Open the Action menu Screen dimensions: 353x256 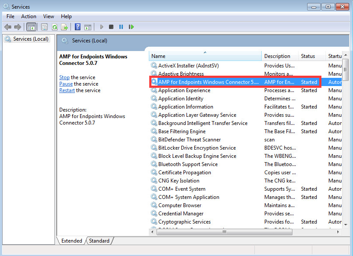pos(29,16)
